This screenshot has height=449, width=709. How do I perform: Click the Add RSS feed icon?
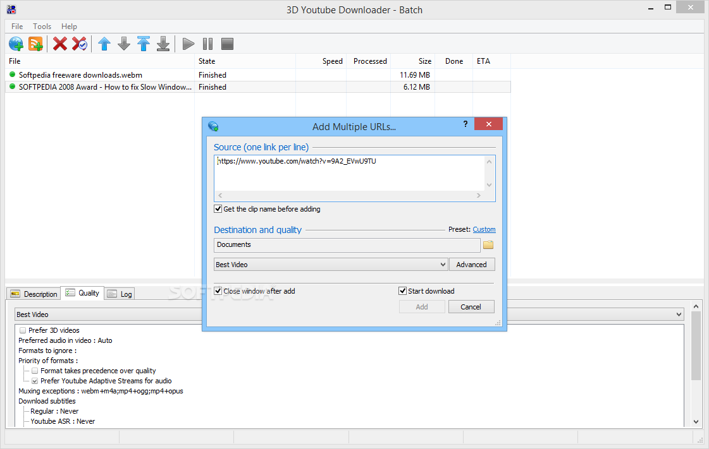[35, 44]
